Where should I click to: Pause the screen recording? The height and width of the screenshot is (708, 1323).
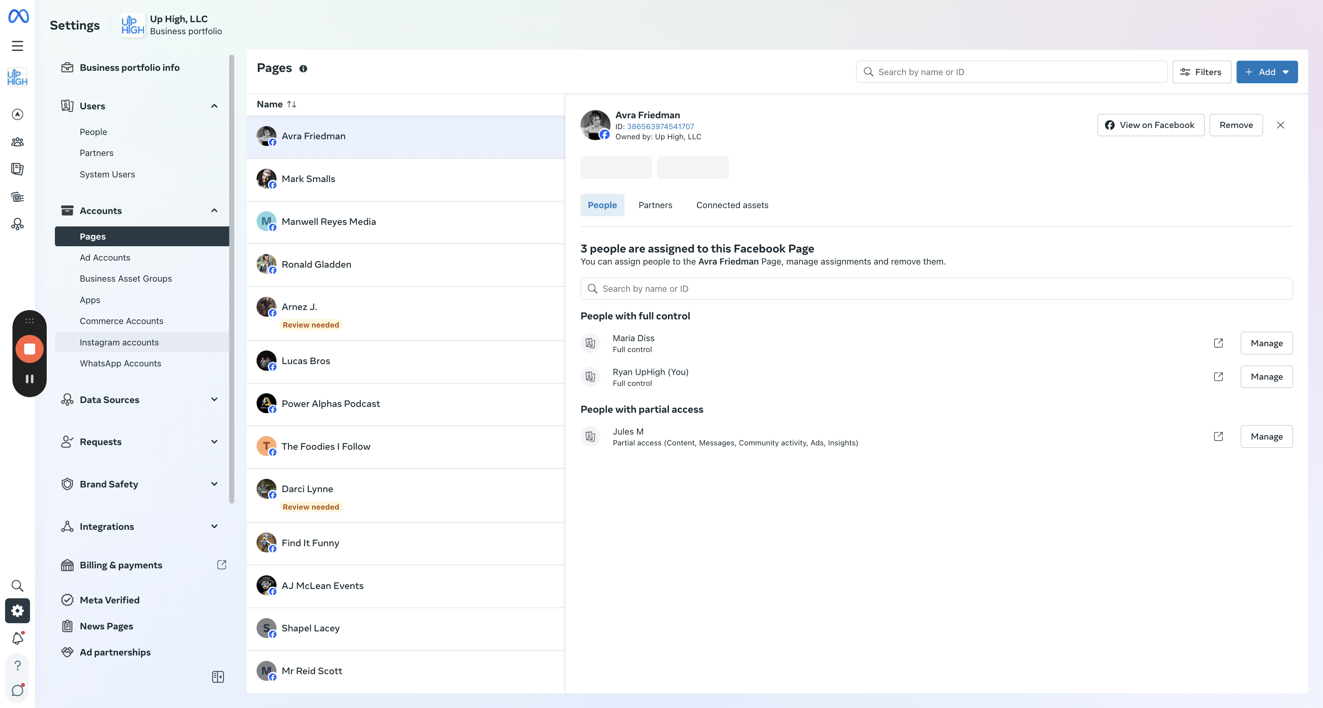click(29, 379)
